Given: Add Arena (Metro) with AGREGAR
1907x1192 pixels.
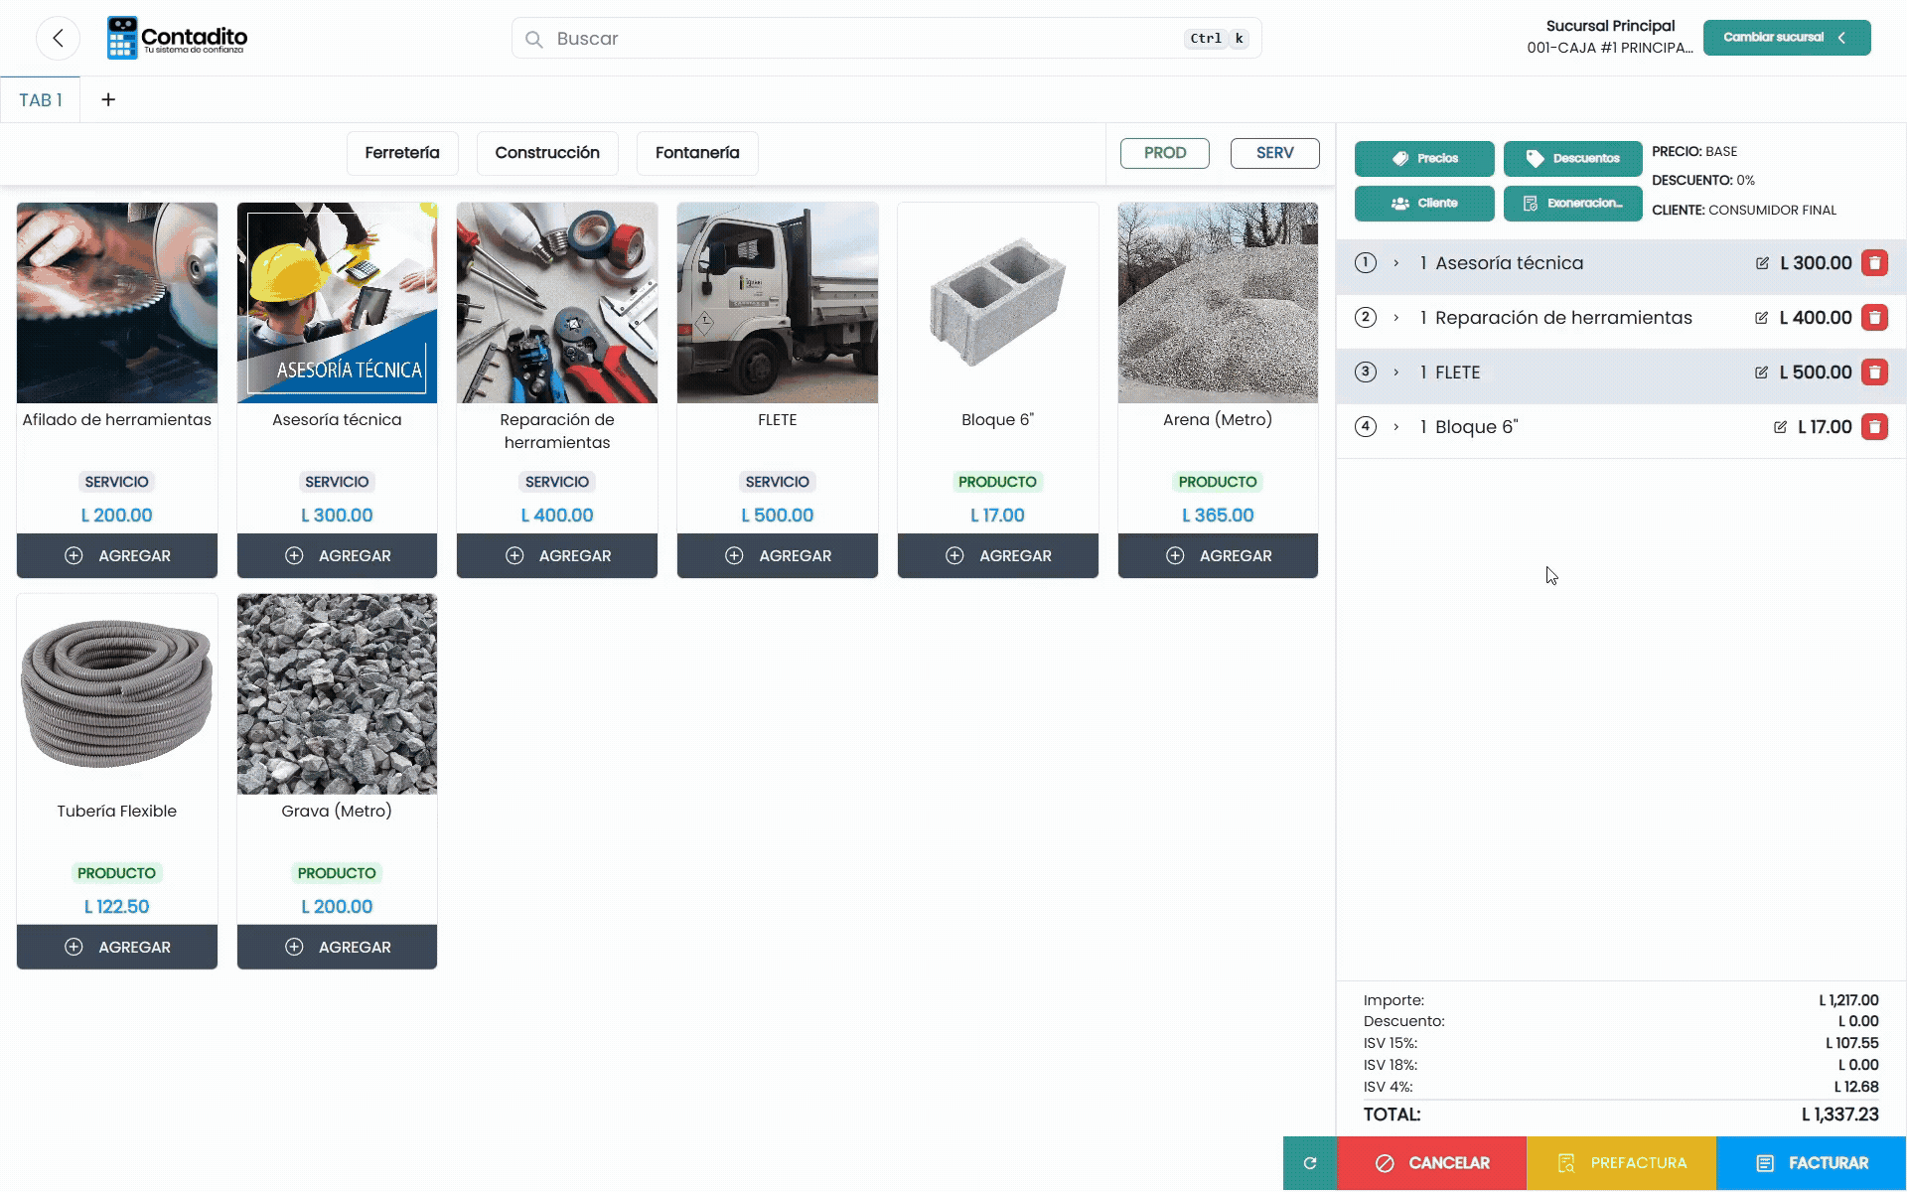Looking at the screenshot, I should [1218, 556].
